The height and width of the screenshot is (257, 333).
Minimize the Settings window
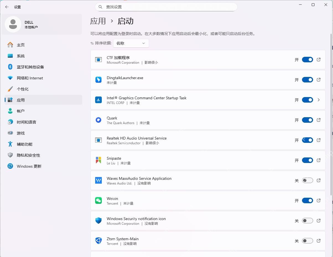tap(300, 5)
